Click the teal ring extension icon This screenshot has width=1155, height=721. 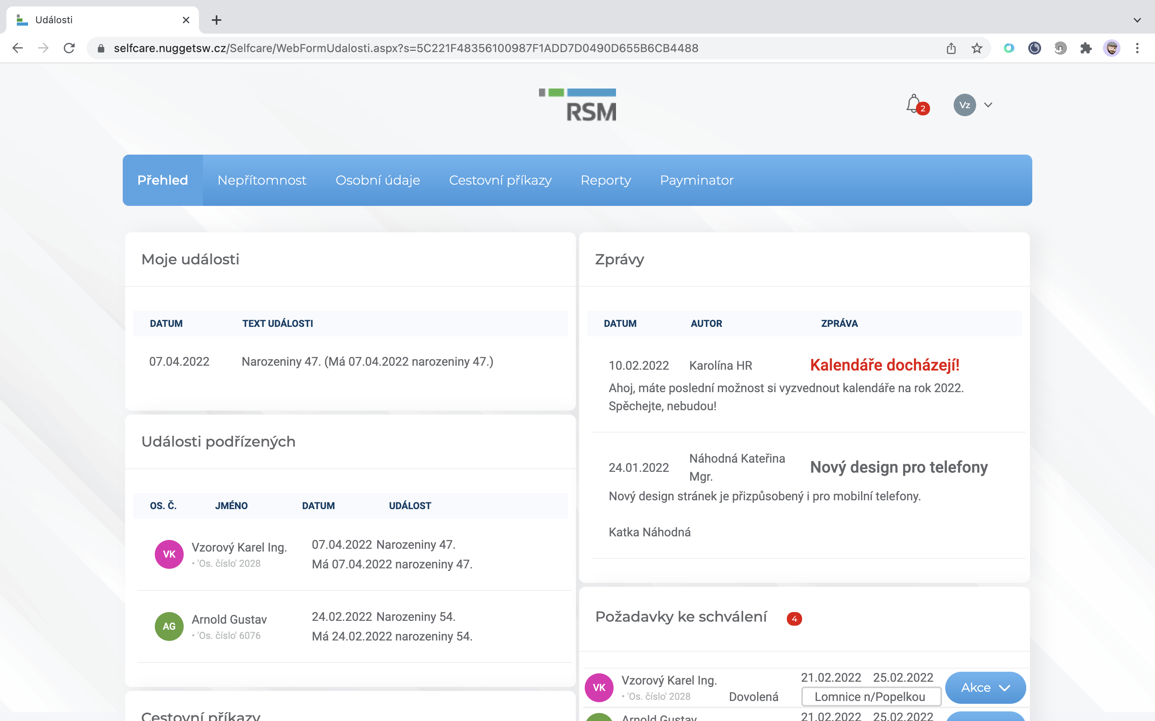tap(1009, 48)
